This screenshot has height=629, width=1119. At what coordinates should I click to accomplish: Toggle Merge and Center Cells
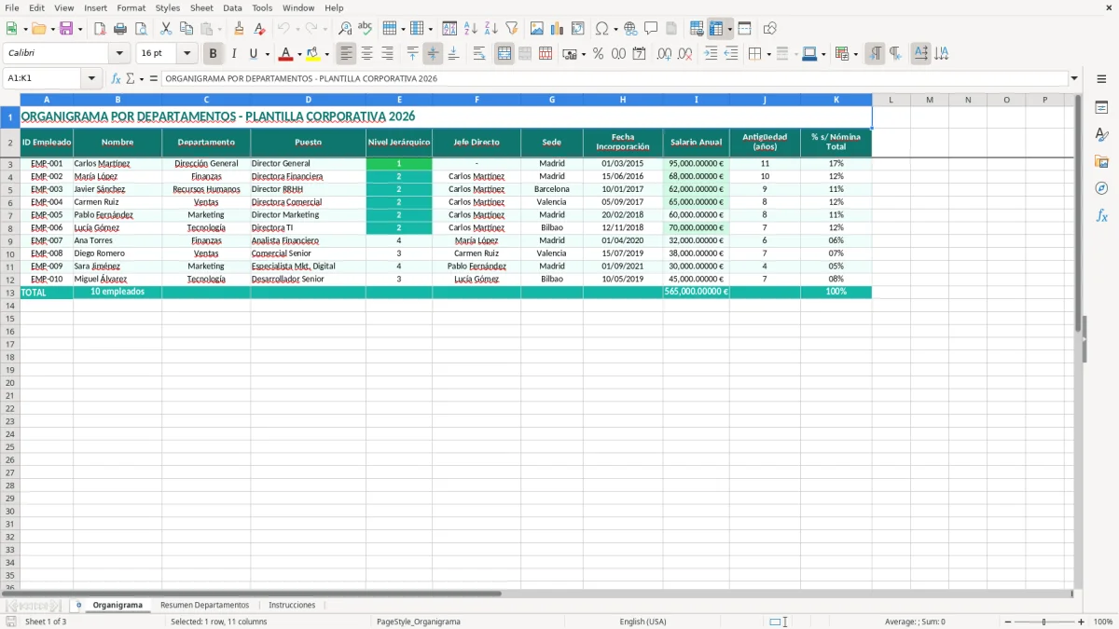tap(504, 54)
